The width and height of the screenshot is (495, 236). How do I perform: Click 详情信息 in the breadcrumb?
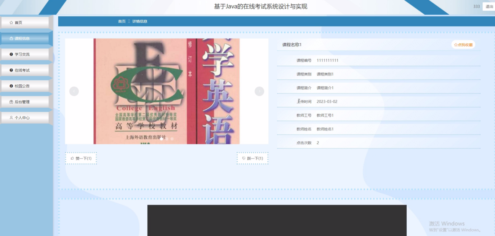point(140,21)
